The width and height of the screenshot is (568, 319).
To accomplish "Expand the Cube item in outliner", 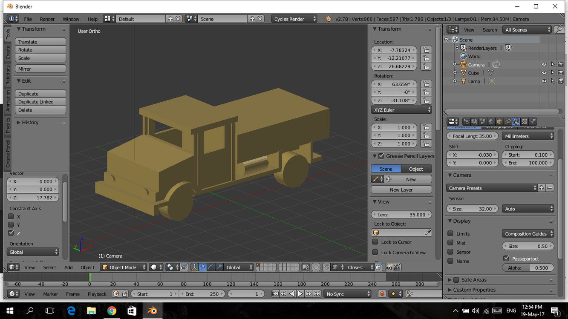I will [x=455, y=73].
